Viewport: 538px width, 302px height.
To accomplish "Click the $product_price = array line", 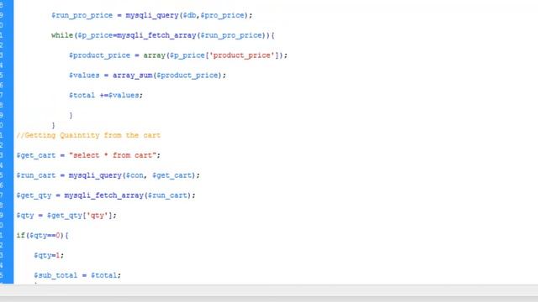I will click(178, 55).
